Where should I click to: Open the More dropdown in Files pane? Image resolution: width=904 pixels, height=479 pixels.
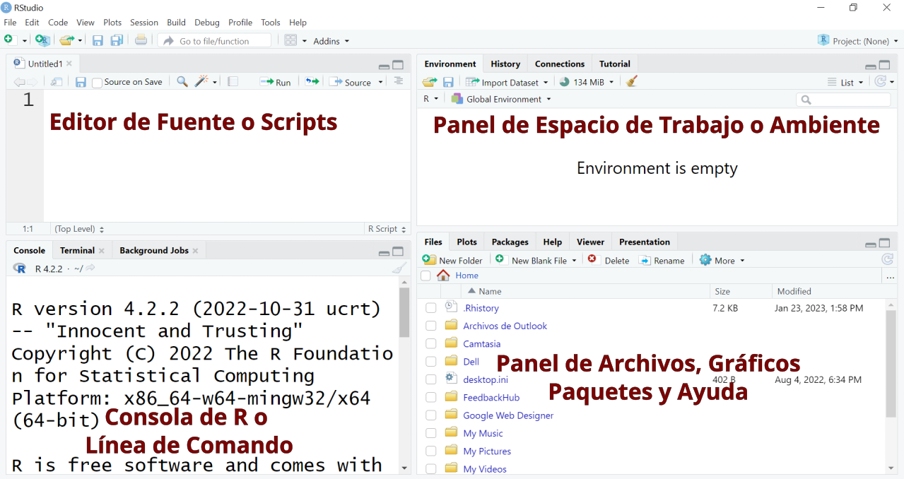722,260
